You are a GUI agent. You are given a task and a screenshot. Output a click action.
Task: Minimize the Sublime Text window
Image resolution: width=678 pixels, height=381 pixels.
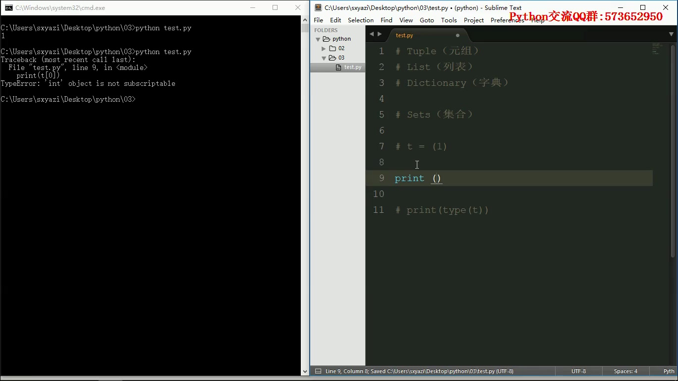tap(620, 7)
